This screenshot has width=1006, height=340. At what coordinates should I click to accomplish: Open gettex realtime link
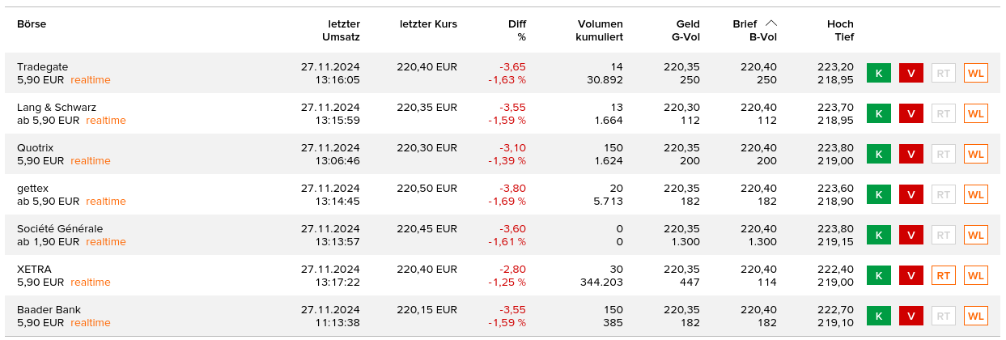(106, 202)
